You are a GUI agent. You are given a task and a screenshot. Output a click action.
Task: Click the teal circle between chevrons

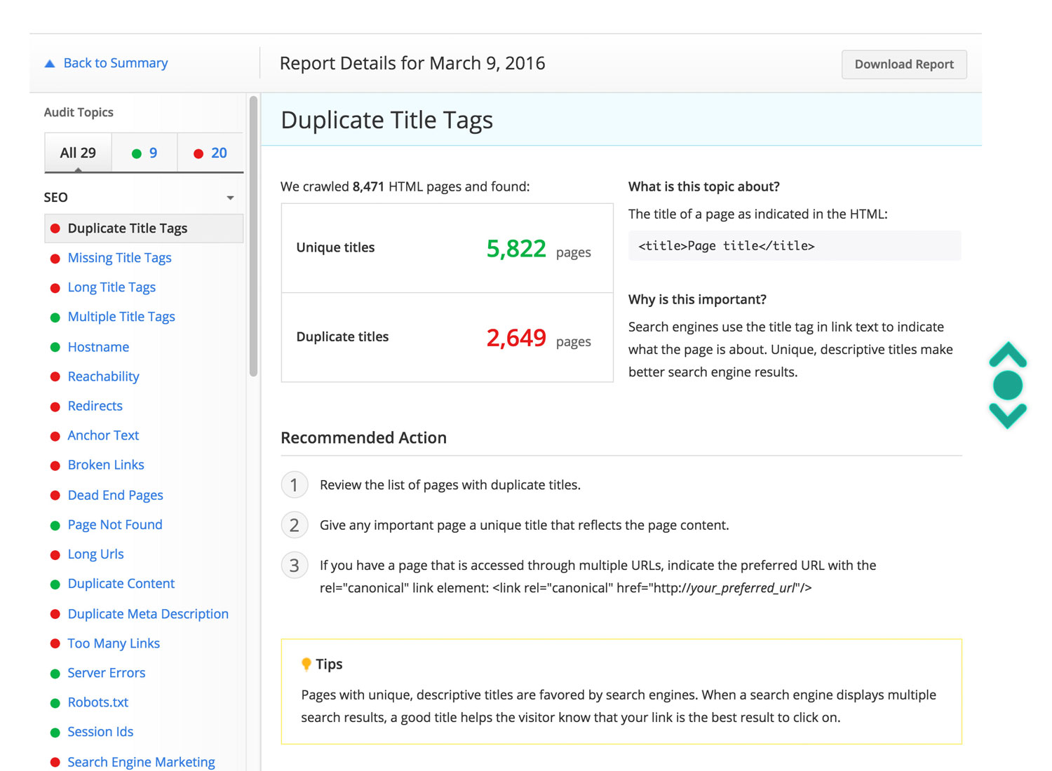(x=1008, y=385)
